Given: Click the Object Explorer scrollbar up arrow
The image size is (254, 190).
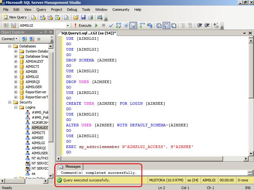Looking at the screenshot, I should (51, 46).
